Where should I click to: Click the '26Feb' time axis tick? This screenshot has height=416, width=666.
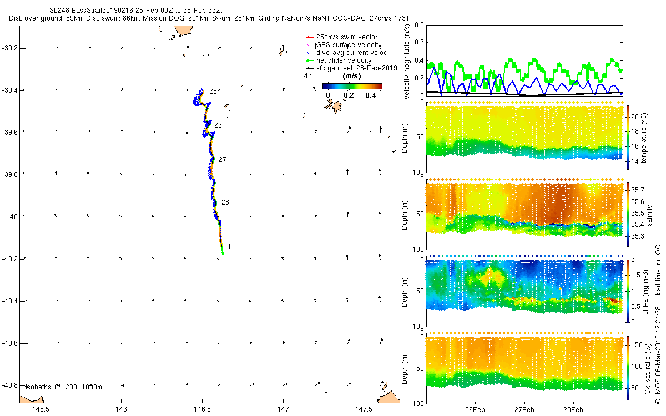[475, 410]
